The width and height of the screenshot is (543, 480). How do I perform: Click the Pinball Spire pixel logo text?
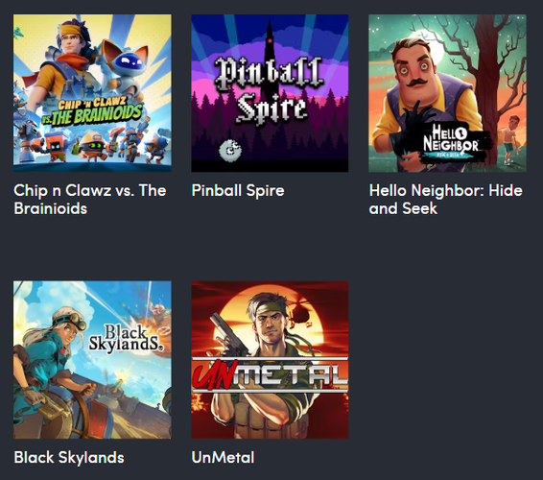tap(270, 89)
